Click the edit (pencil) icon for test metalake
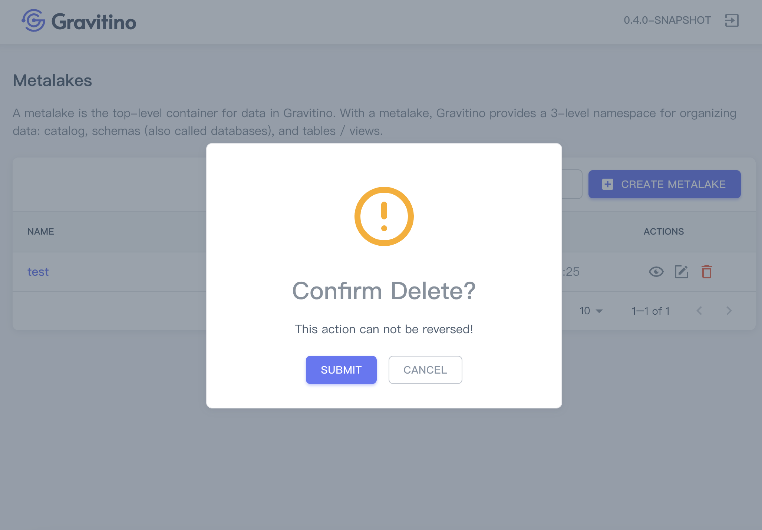The image size is (762, 530). 682,272
